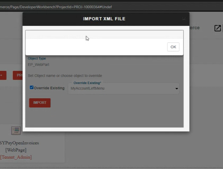Click OK in the alert box
Viewport: 223px width, 169px height.
tap(173, 47)
